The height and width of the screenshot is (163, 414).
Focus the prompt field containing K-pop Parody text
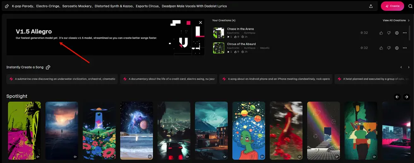pos(190,6)
